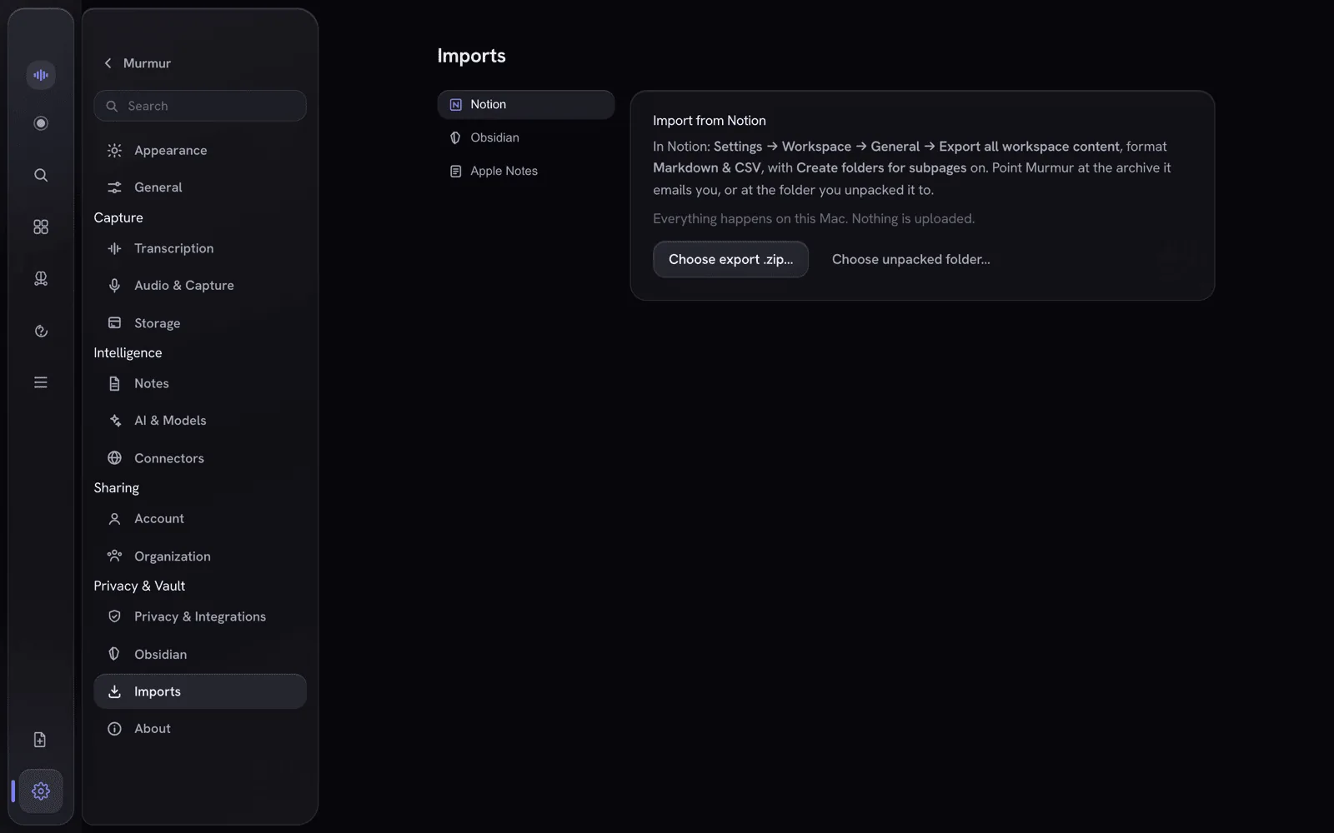This screenshot has width=1334, height=833.
Task: Click the microphone icon beside Audio & Capture
Action: click(x=115, y=285)
